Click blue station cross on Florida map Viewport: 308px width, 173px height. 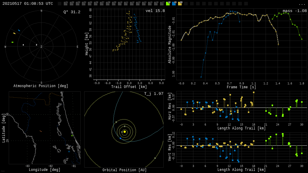pyautogui.click(x=69, y=151)
